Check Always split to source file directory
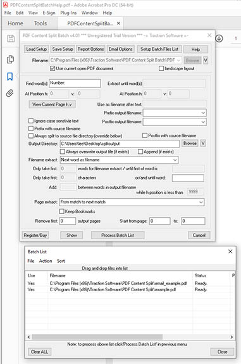 (31, 135)
